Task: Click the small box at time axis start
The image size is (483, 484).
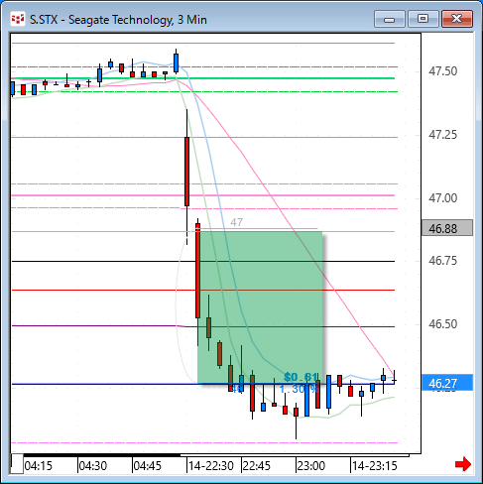Action: (17, 464)
